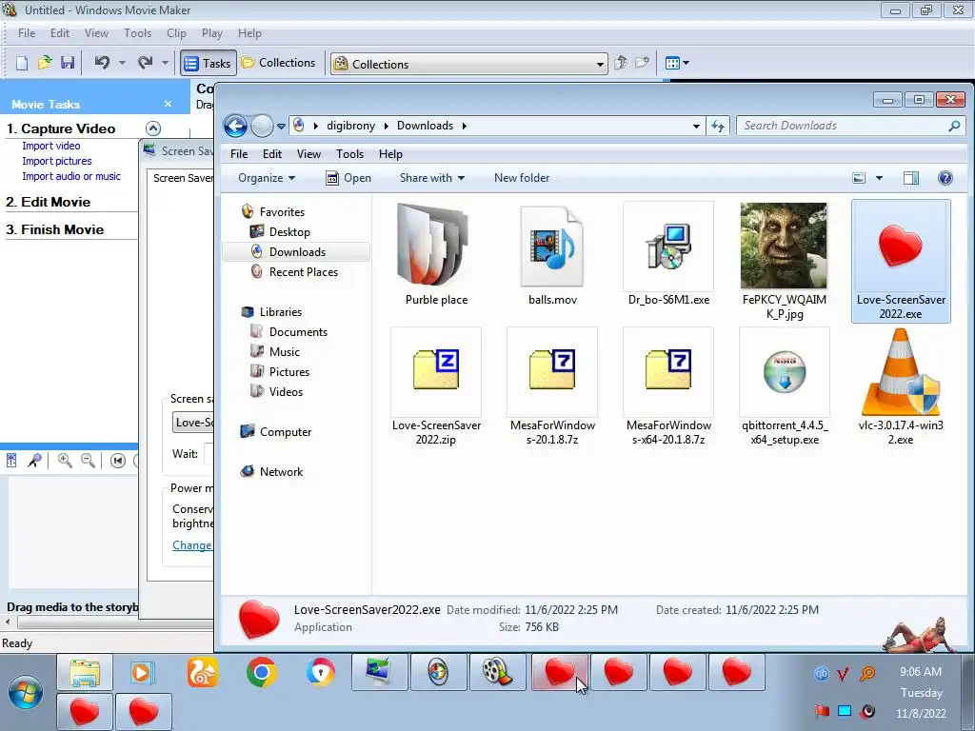
Task: Select Purble place folder
Action: click(436, 255)
